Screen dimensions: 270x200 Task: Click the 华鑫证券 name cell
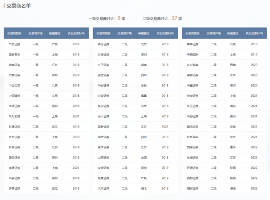tap(193, 86)
